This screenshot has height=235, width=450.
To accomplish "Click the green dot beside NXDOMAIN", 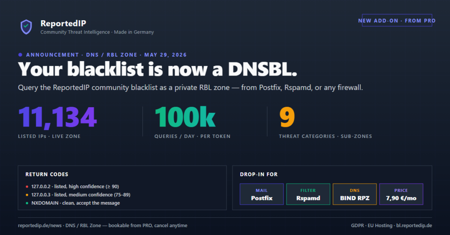I will [27, 203].
